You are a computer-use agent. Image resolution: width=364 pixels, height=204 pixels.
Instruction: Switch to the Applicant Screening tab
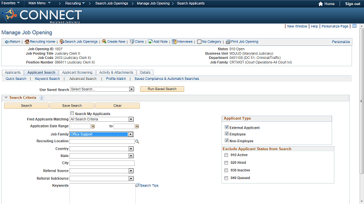pos(77,73)
